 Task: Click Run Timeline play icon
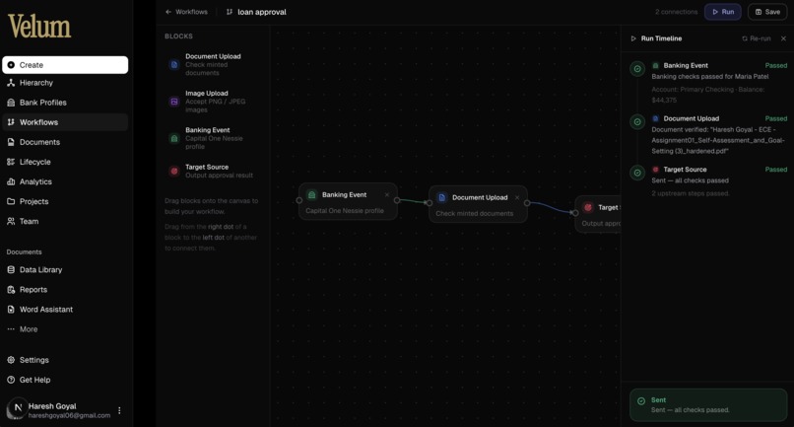pyautogui.click(x=633, y=38)
